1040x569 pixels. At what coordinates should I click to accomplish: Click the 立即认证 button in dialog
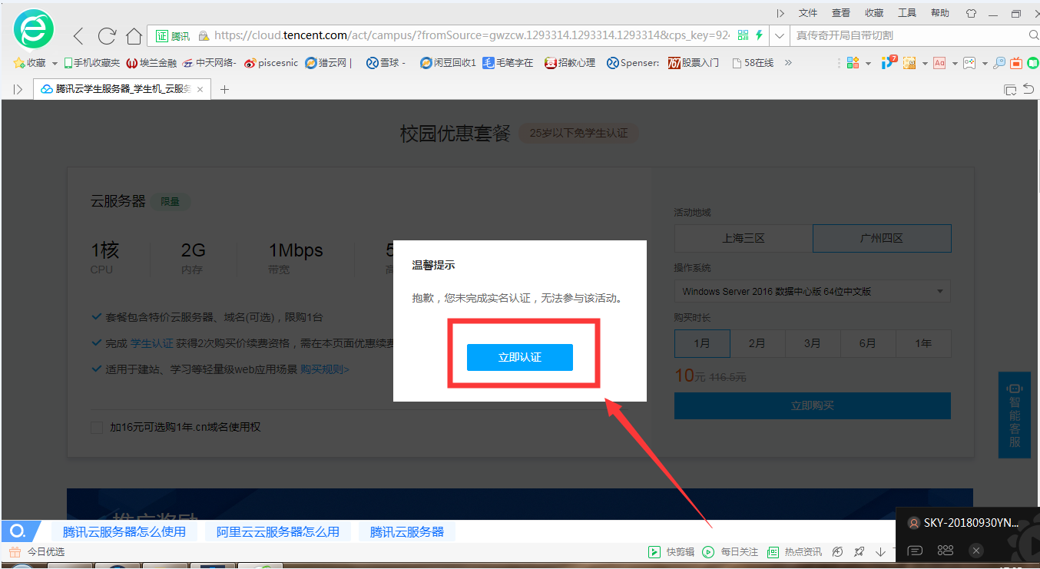pyautogui.click(x=520, y=357)
